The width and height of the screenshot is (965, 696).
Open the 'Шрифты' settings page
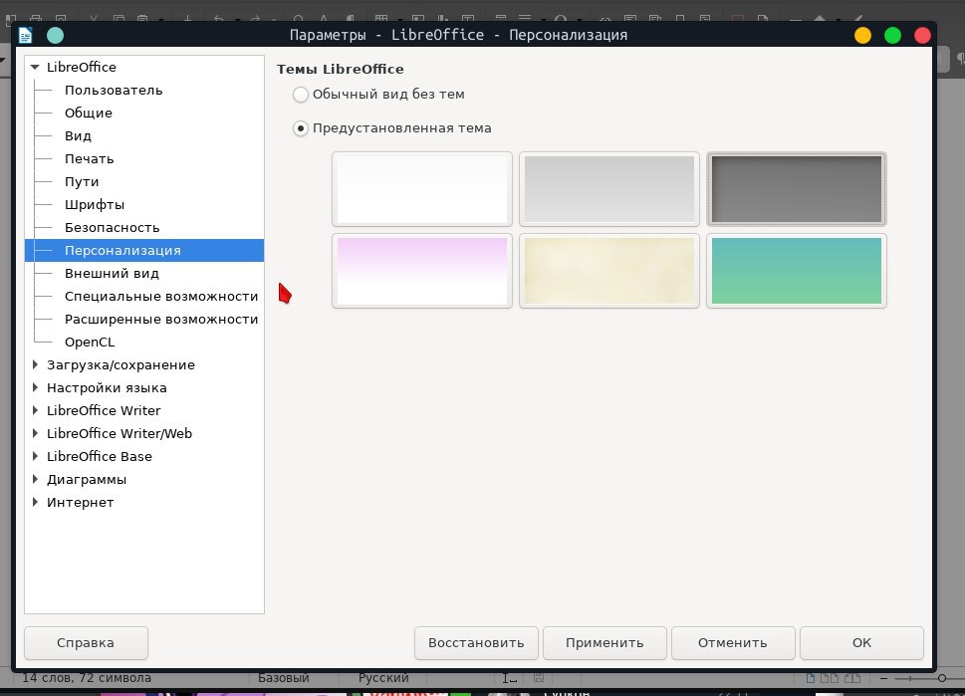pyautogui.click(x=95, y=204)
